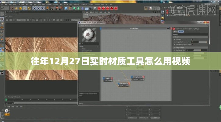Click the material preview sphere thumbnail
Image resolution: width=221 pixels, height=122 pixels.
89,35
